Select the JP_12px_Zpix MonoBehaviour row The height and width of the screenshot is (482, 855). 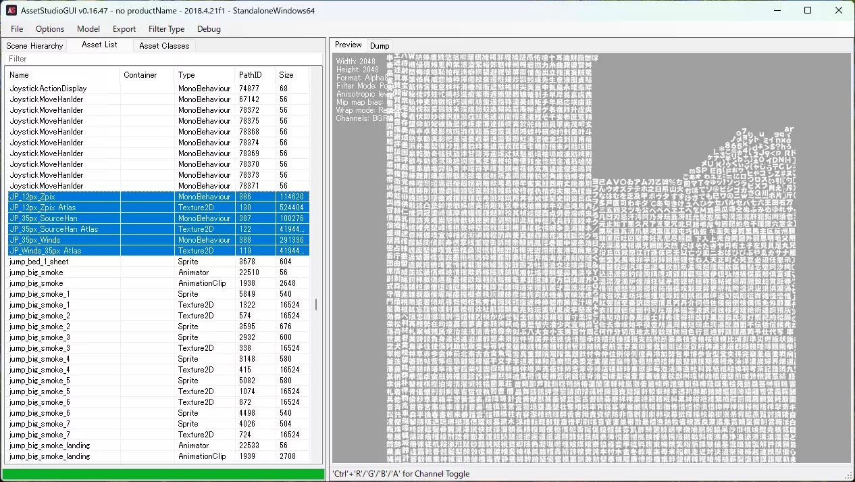[x=158, y=197]
